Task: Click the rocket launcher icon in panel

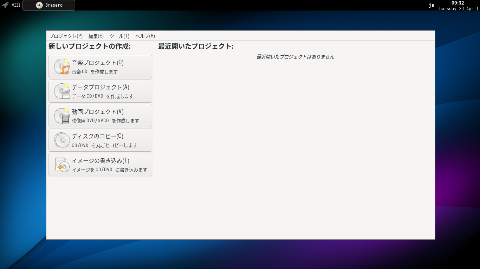Action: [5, 5]
